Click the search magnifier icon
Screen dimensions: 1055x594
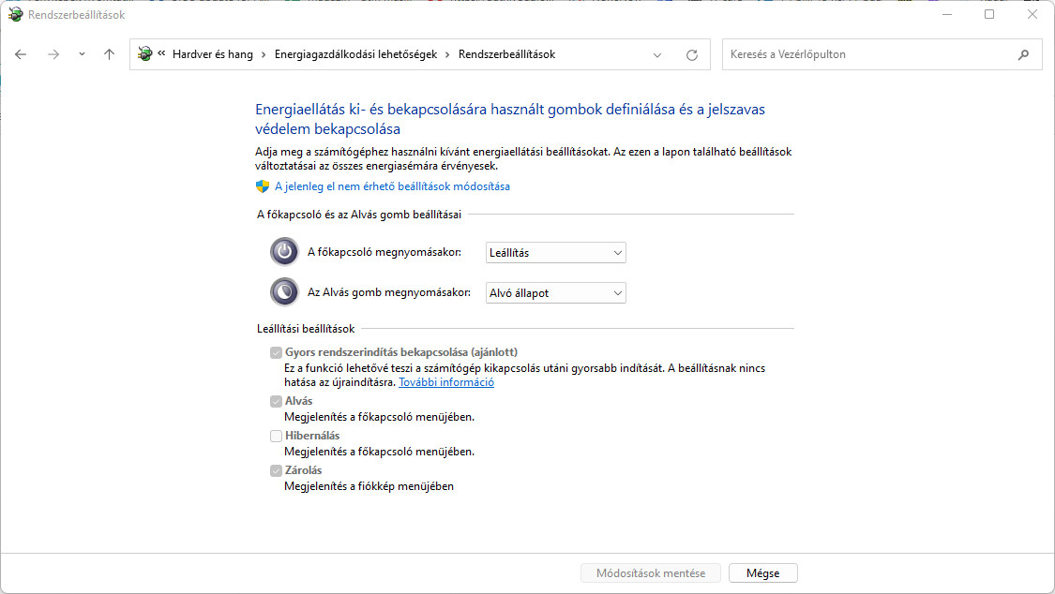pos(1023,54)
